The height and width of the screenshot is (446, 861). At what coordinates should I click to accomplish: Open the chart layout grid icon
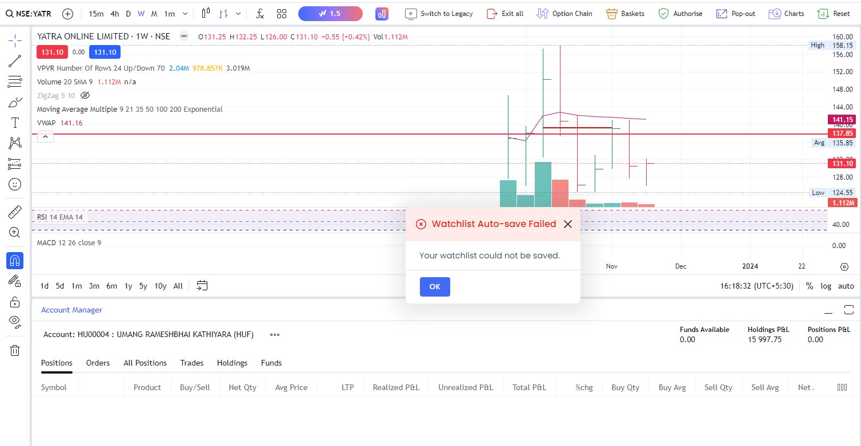click(282, 14)
